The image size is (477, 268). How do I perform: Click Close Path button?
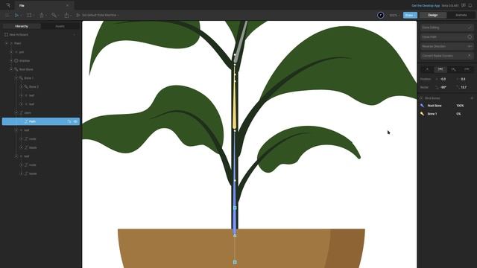coord(446,36)
